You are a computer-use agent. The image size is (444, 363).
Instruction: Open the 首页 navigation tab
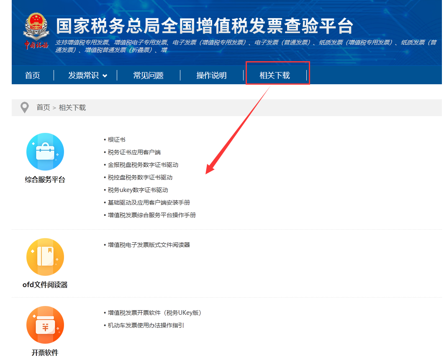click(x=32, y=75)
